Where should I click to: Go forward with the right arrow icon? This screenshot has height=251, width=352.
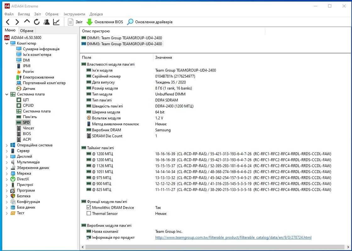(x=17, y=22)
